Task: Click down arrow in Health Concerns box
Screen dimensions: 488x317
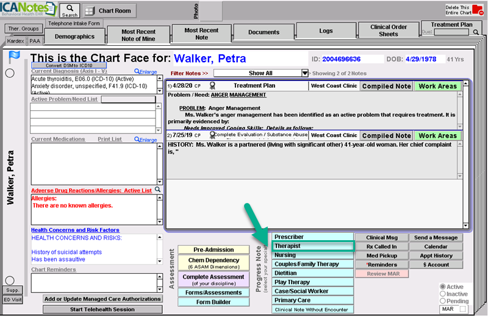Action: click(160, 262)
